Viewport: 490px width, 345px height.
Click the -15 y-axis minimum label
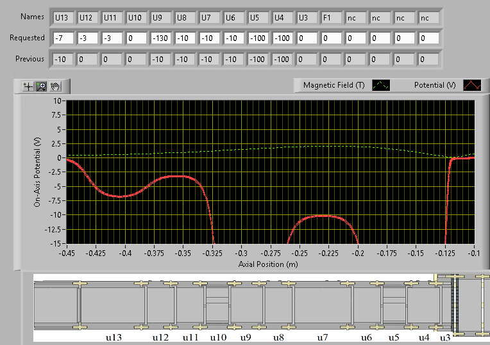(x=55, y=244)
